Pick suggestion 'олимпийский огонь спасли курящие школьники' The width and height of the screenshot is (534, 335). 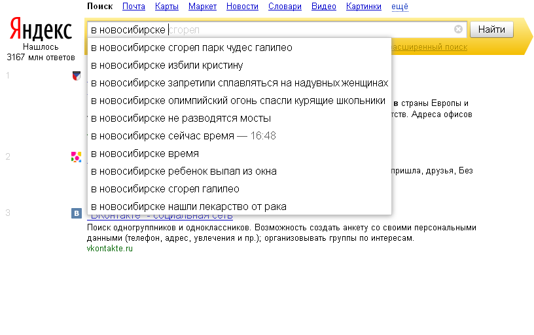point(240,100)
